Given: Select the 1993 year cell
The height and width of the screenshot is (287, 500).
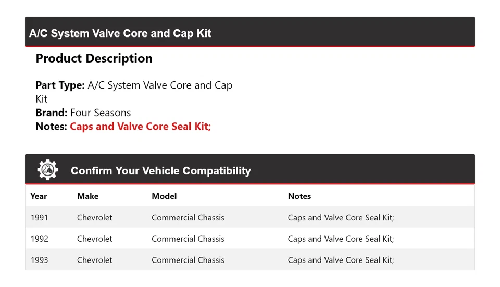Looking at the screenshot, I should (39, 260).
